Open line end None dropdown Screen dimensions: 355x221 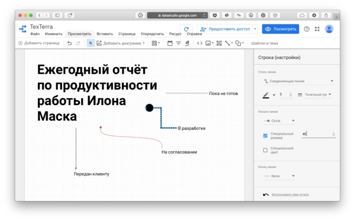click(x=279, y=176)
